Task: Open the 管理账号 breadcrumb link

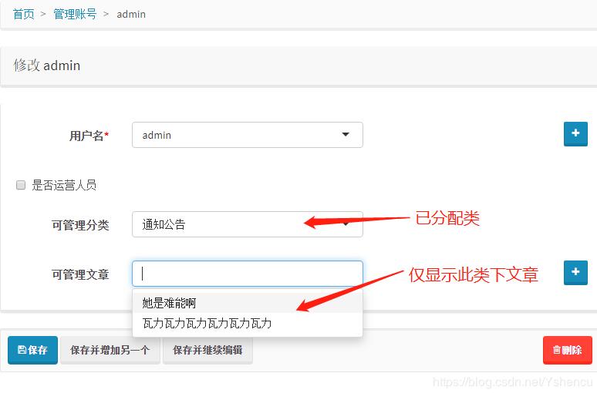Action: pos(75,14)
